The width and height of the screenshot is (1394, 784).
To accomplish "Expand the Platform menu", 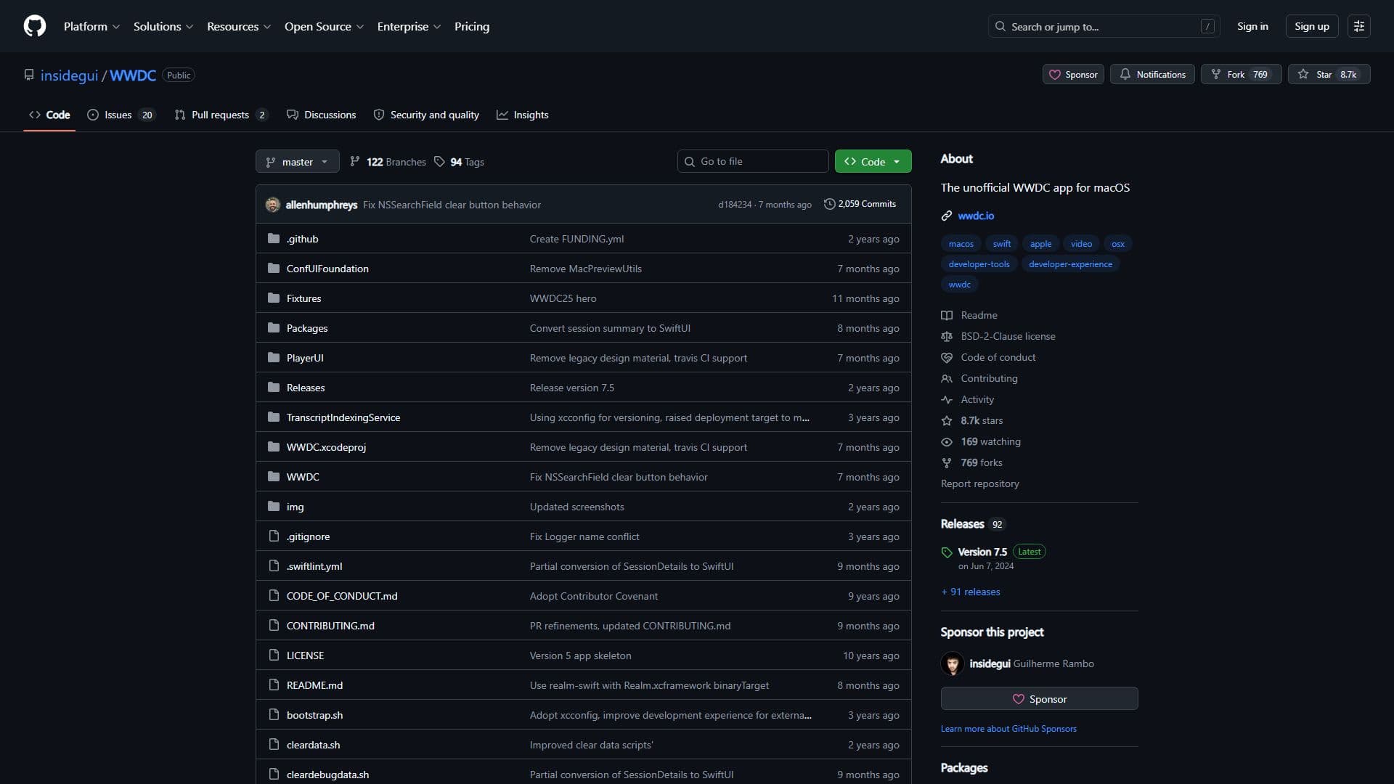I will click(91, 26).
